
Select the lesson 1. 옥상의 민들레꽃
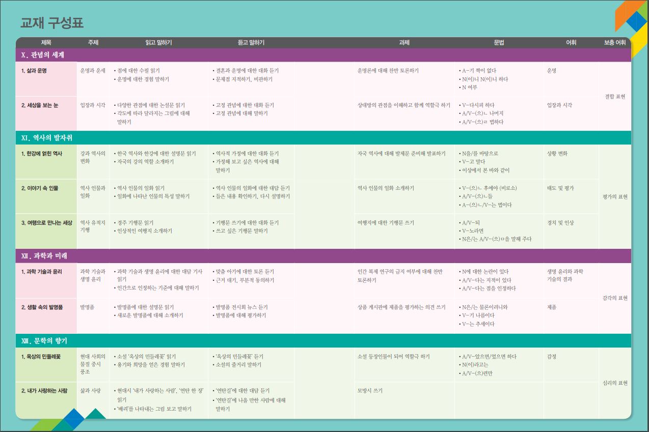tap(41, 357)
